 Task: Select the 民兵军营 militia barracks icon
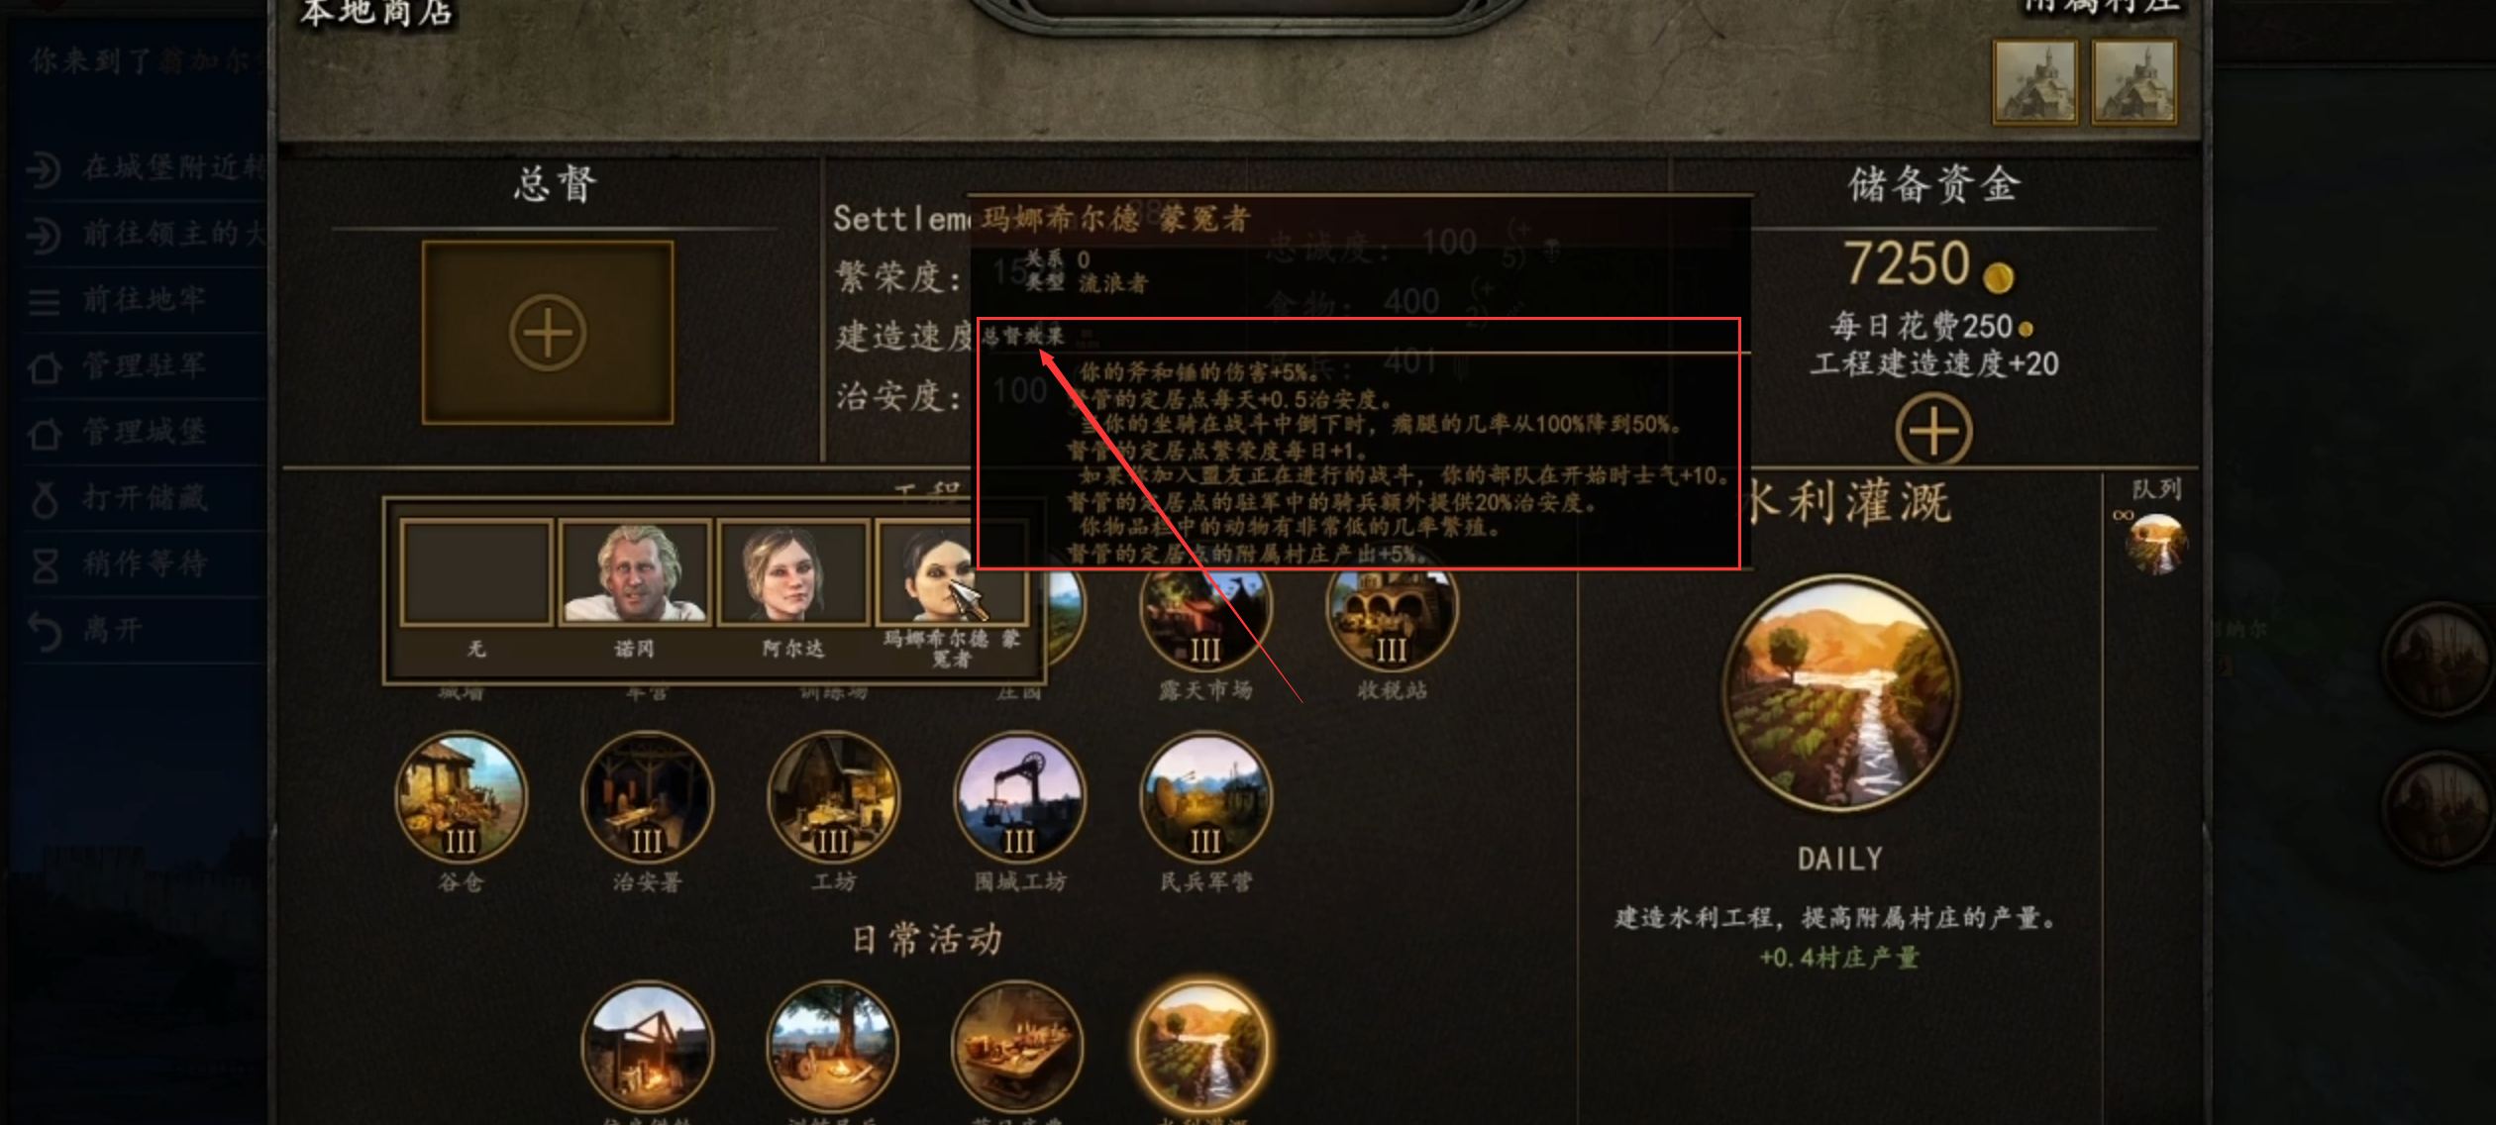tap(1205, 797)
